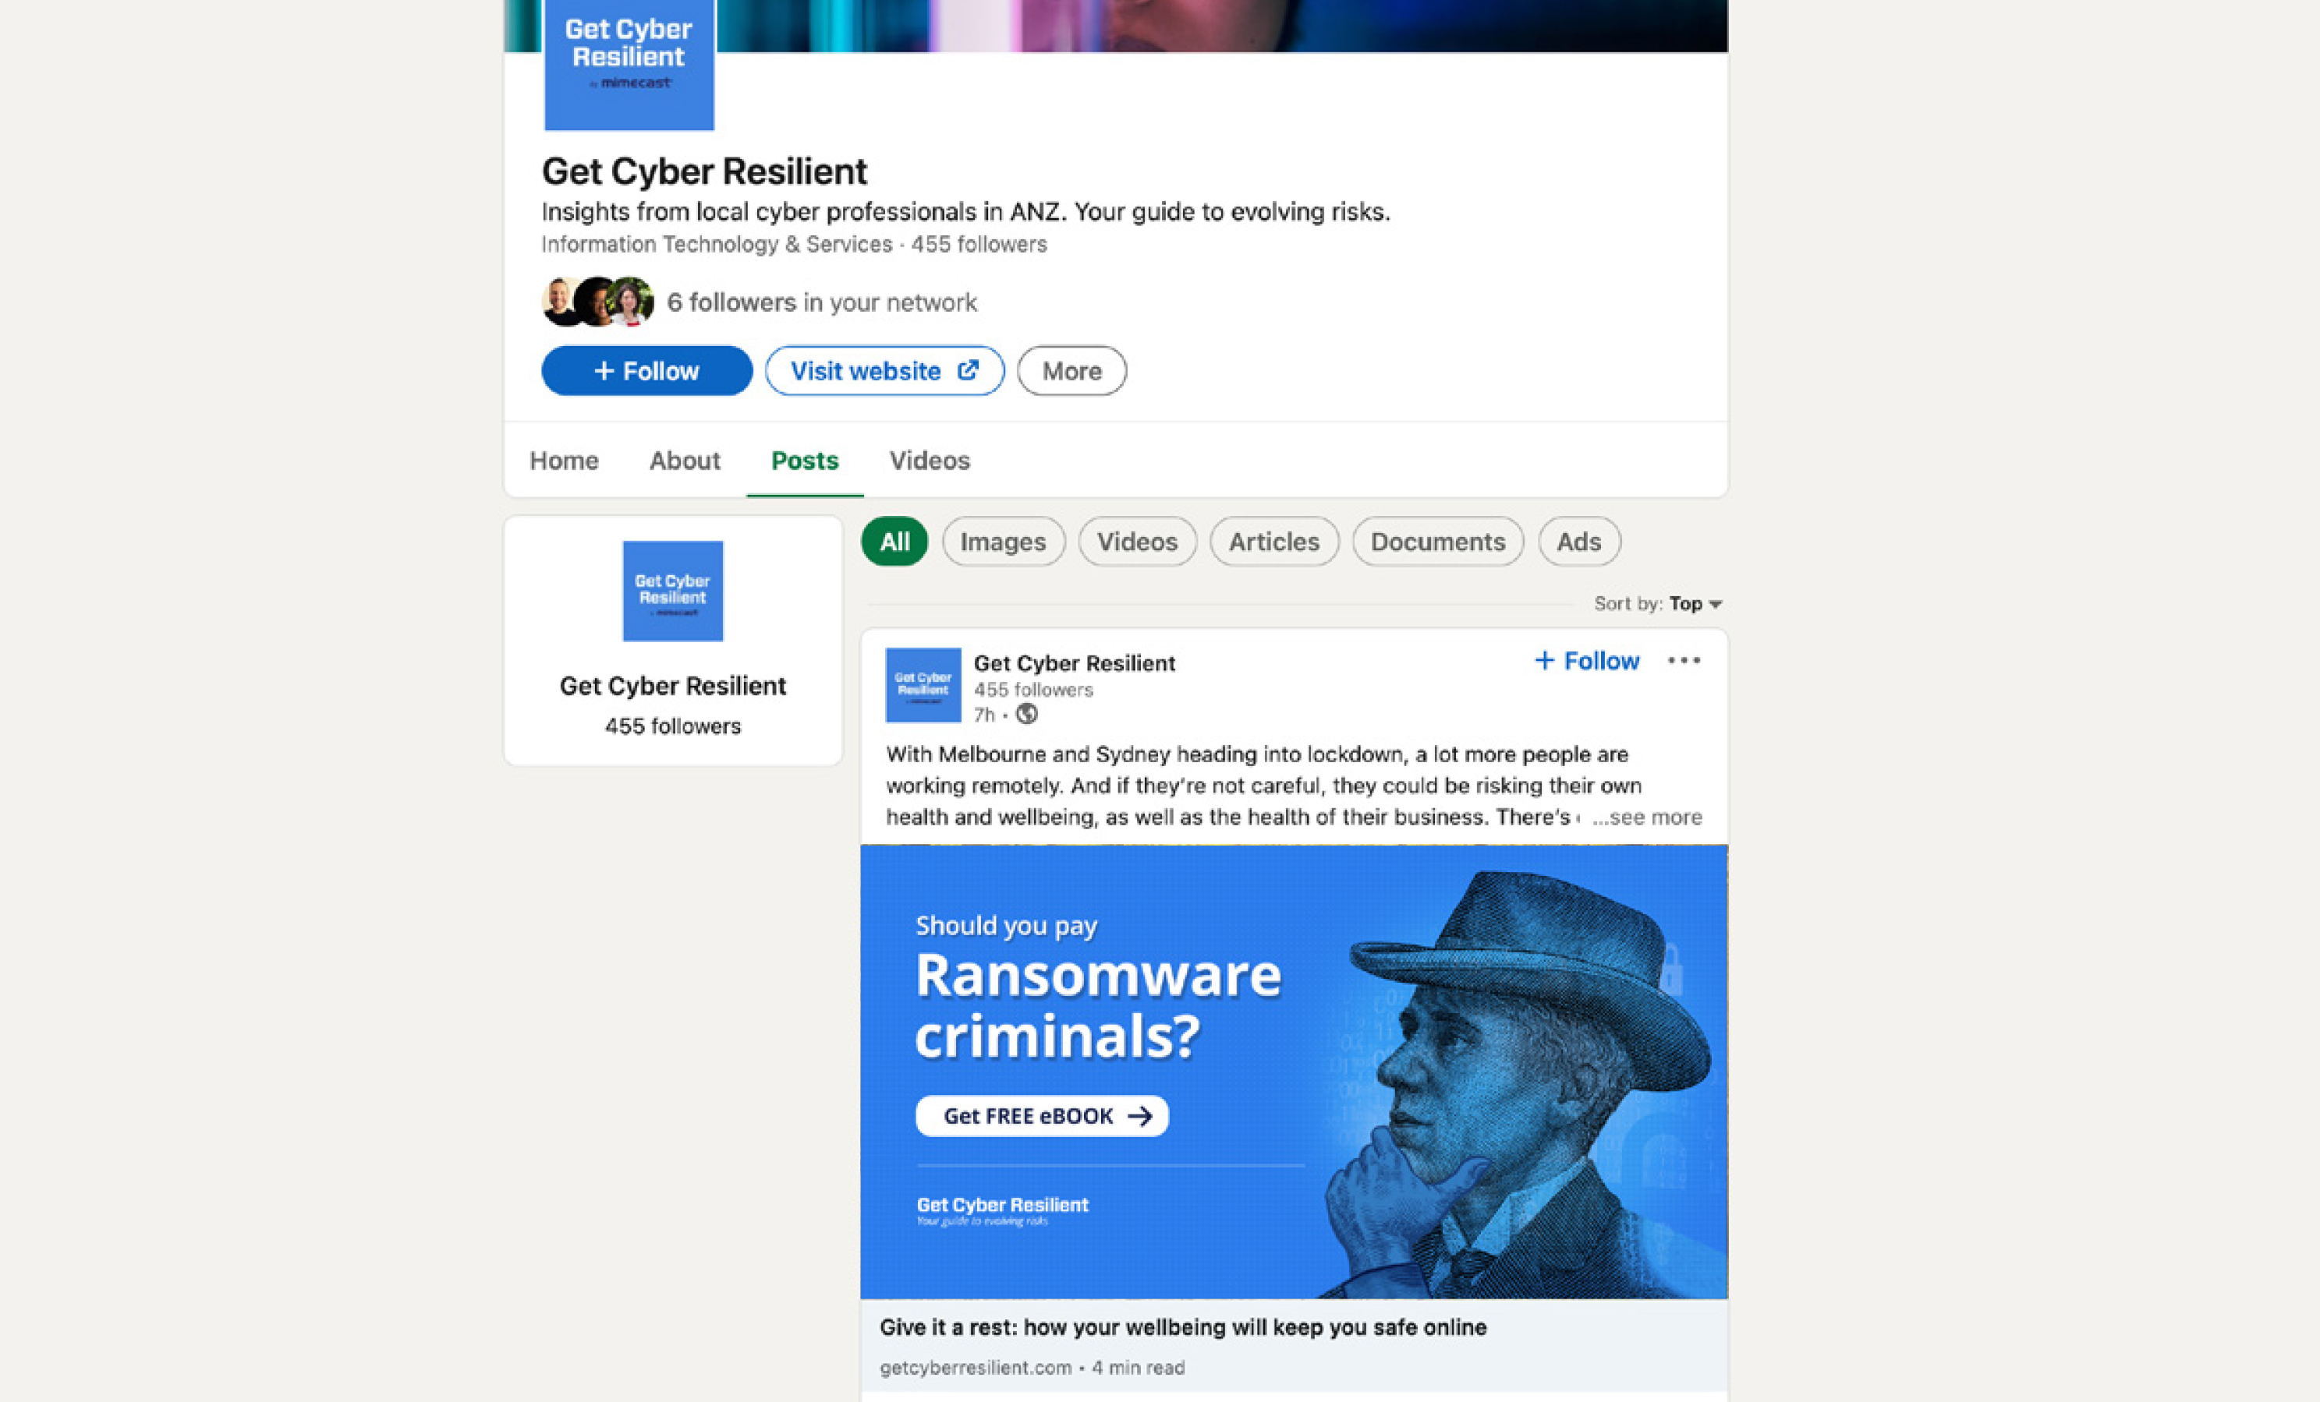Viewport: 2320px width, 1402px height.
Task: Open the article titled Give it a rest
Action: (1182, 1328)
